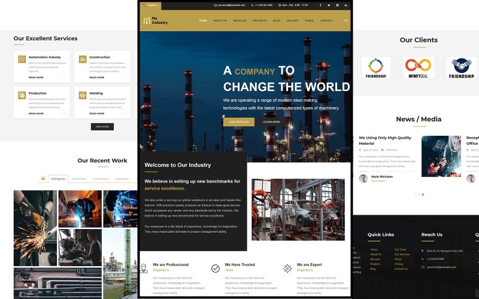This screenshot has height=299, width=479.
Task: Click the envelope icon under Reach Us
Action: point(423,267)
